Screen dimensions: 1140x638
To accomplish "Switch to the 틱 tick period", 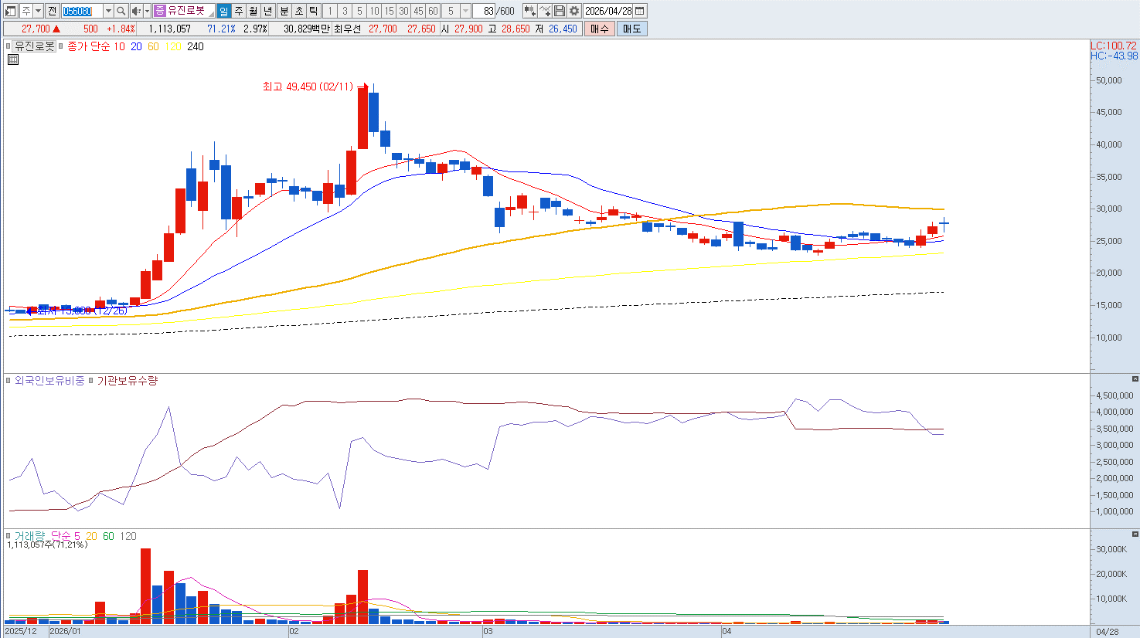I will (x=313, y=11).
